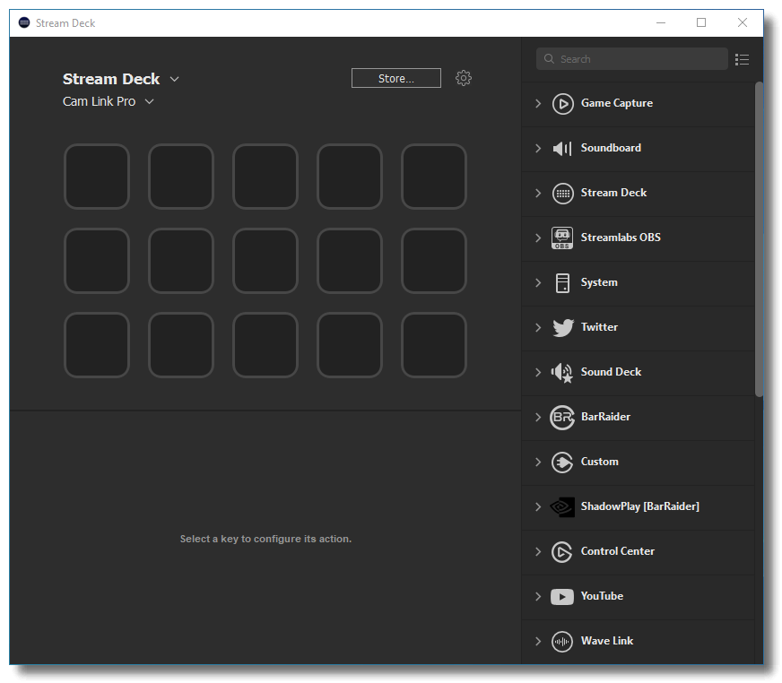Expand the Stream Deck actions chevron
Viewport: 782px width, 683px height.
tap(538, 193)
